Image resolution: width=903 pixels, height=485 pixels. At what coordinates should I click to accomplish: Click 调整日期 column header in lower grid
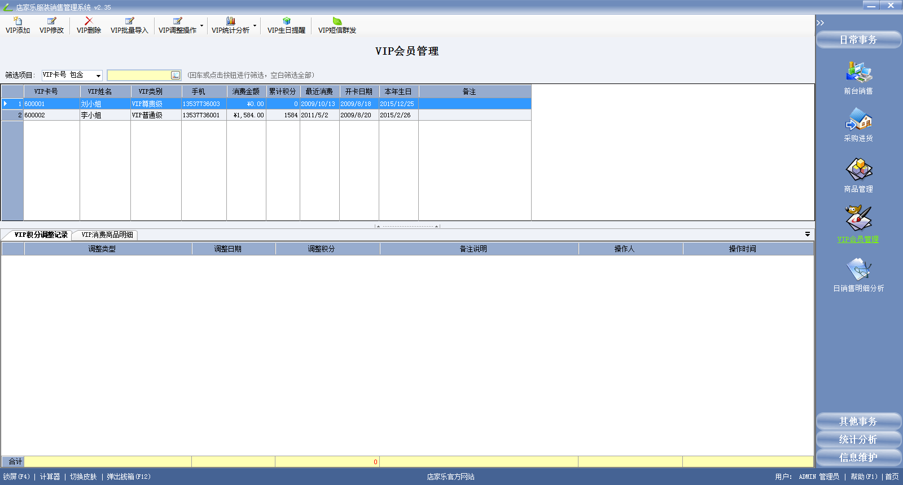[x=234, y=249]
